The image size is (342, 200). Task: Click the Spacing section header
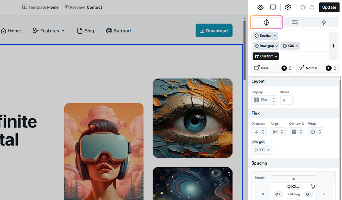(x=294, y=163)
